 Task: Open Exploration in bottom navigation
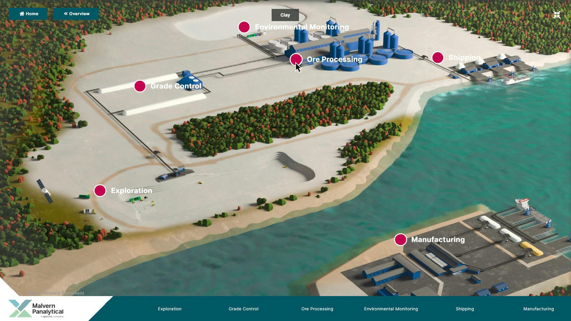click(x=169, y=309)
